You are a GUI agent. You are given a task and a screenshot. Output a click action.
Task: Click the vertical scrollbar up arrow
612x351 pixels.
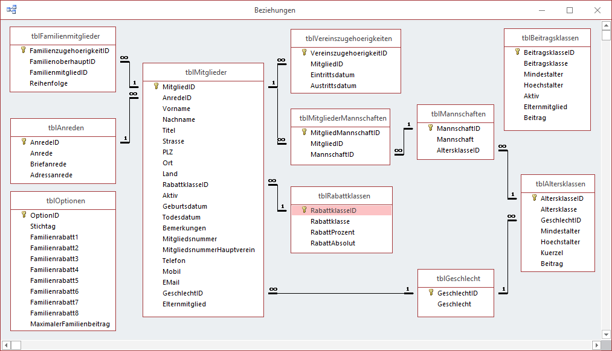point(606,26)
